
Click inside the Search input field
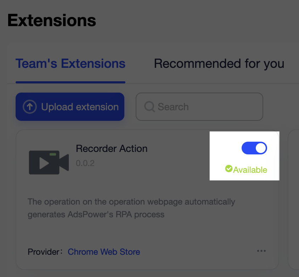(199, 107)
